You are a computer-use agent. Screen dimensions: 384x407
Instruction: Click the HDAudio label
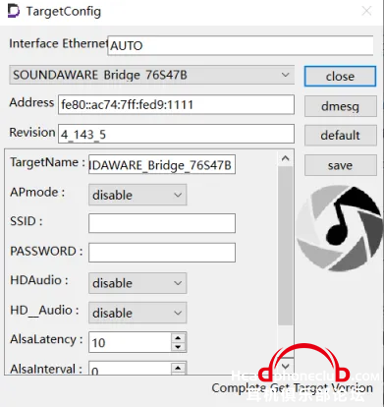tap(39, 280)
